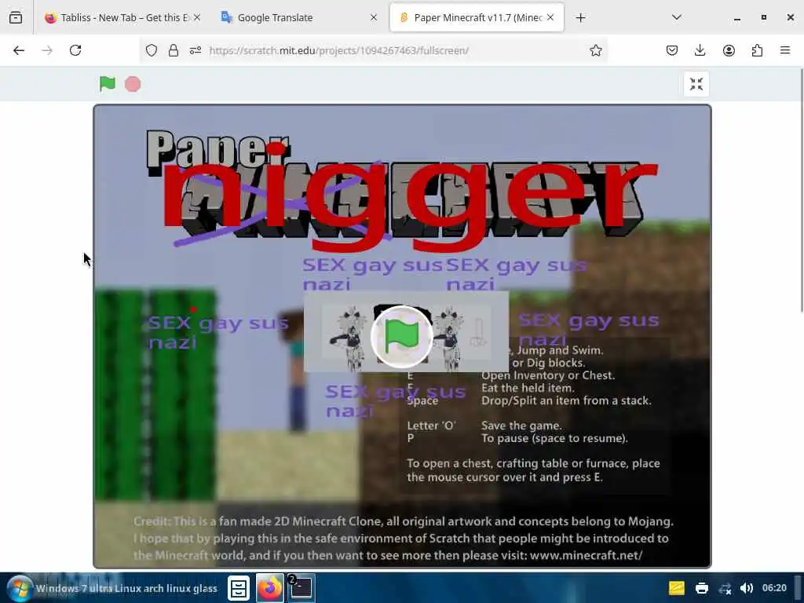The width and height of the screenshot is (804, 603).
Task: Click 'Drop/Split an item from a stack.' text
Action: (x=566, y=400)
